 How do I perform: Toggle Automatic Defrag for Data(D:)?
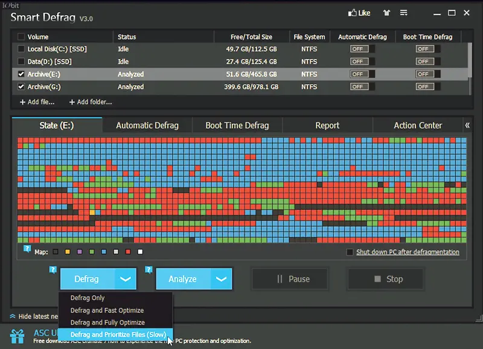click(362, 62)
